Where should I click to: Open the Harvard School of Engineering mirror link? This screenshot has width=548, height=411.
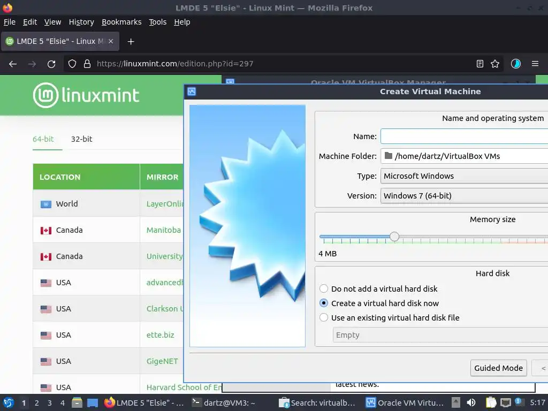coord(184,387)
